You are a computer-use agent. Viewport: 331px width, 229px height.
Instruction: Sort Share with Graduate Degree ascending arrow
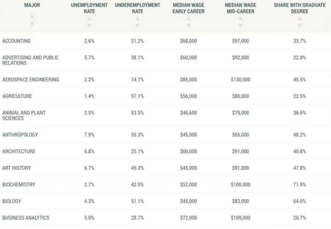pos(300,19)
